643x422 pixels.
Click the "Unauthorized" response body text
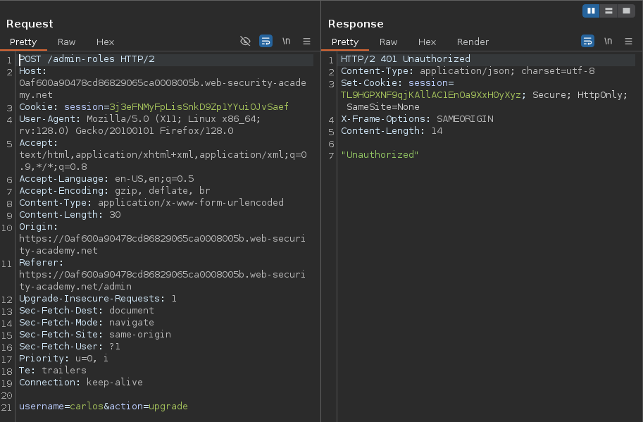tap(380, 155)
